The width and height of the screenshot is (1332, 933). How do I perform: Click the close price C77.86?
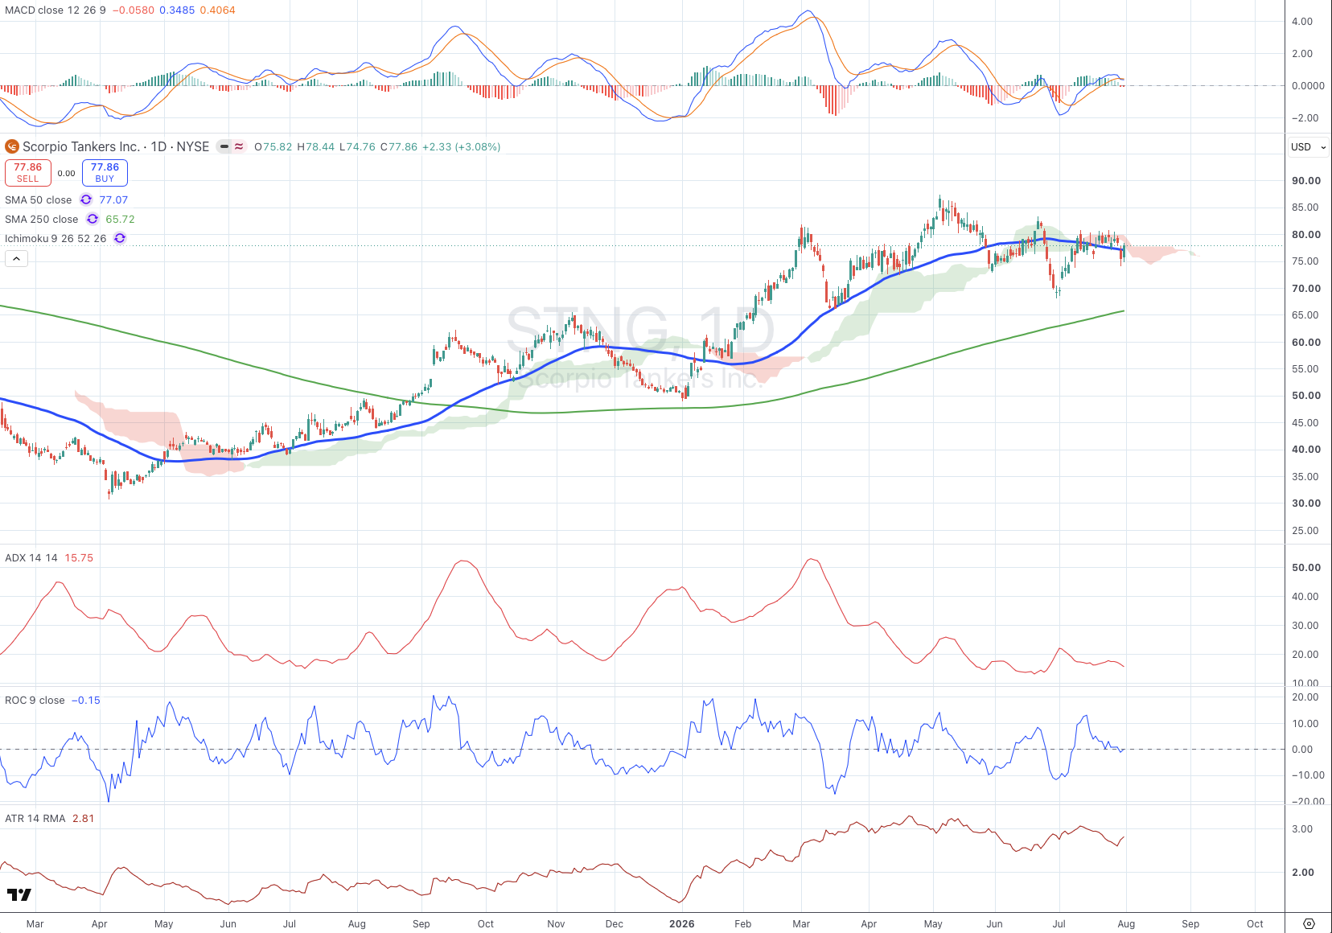coord(399,146)
